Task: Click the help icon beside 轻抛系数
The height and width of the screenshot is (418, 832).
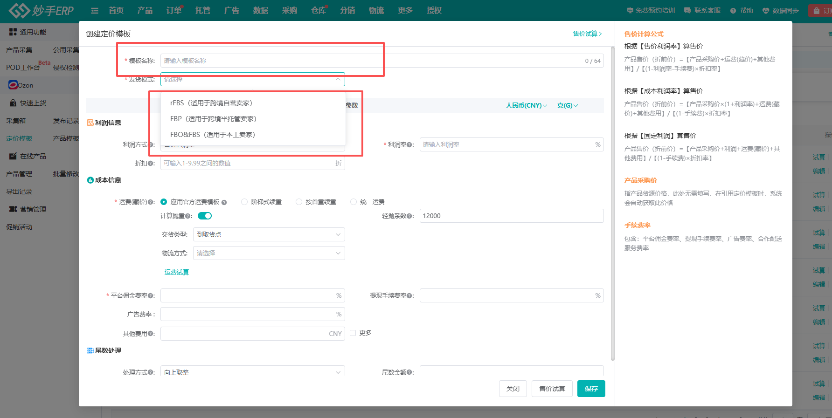Action: [409, 216]
